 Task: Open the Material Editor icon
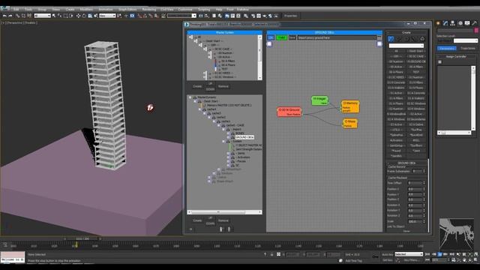click(x=246, y=16)
